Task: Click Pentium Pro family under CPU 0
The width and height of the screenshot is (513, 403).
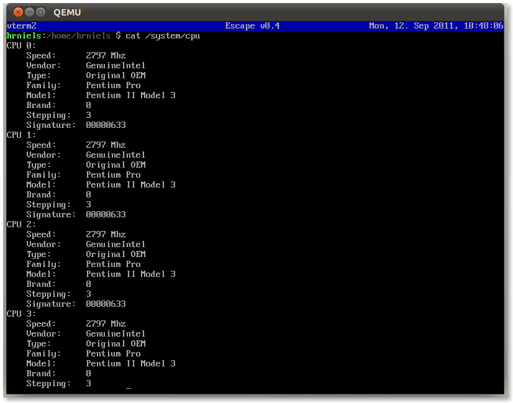Action: point(113,85)
